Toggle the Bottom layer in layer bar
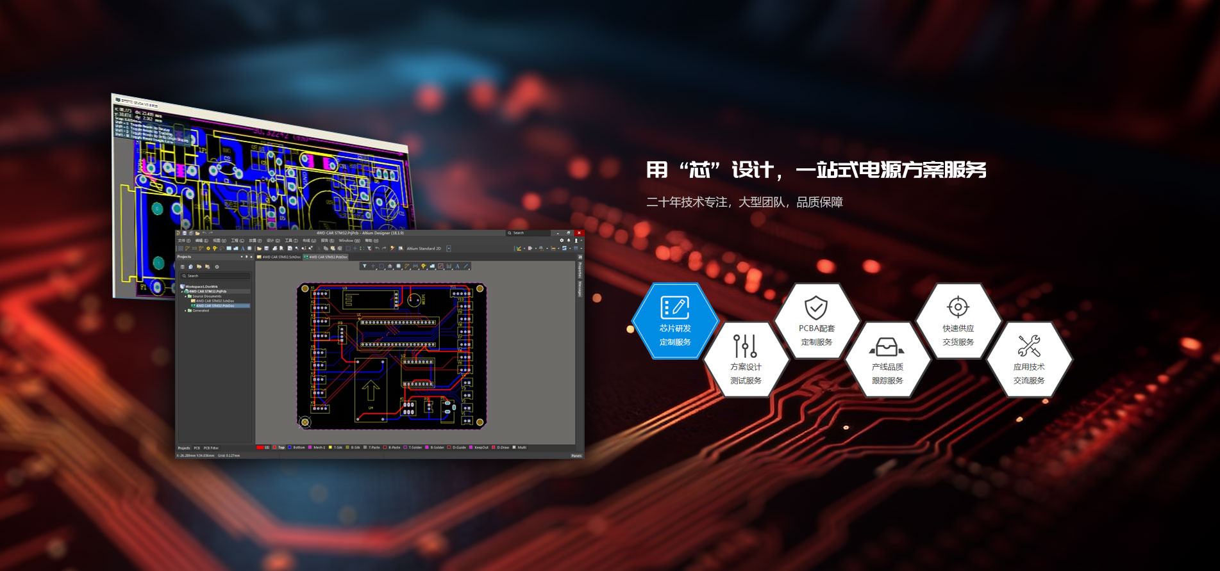 (x=296, y=447)
